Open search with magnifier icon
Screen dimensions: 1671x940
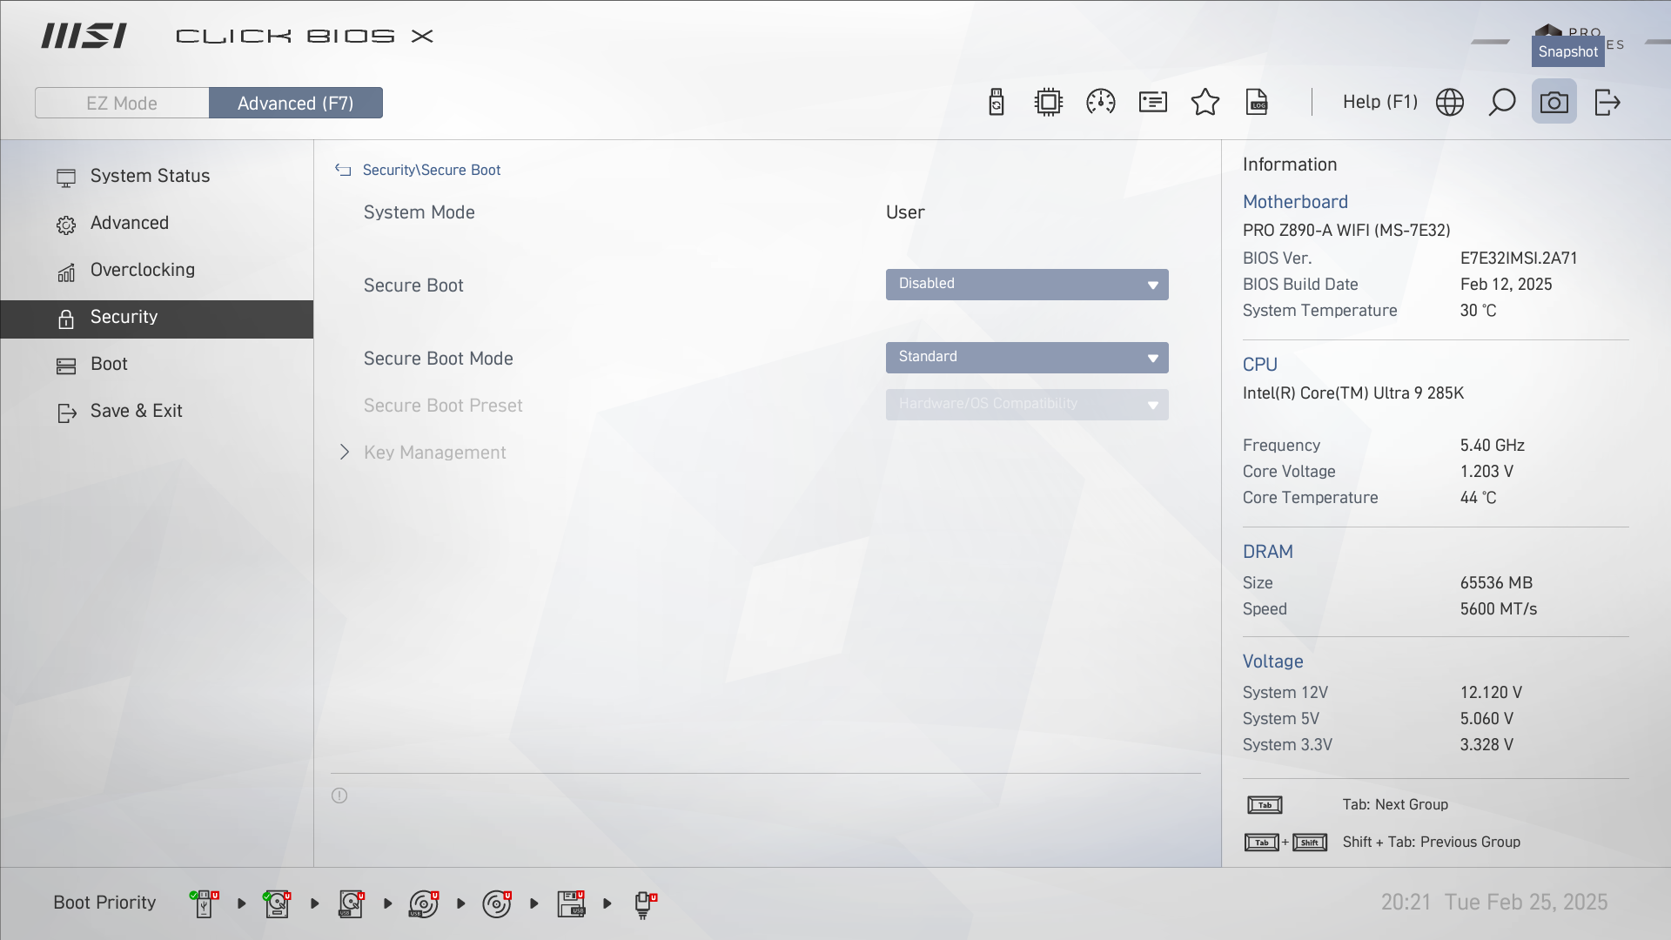coord(1502,103)
